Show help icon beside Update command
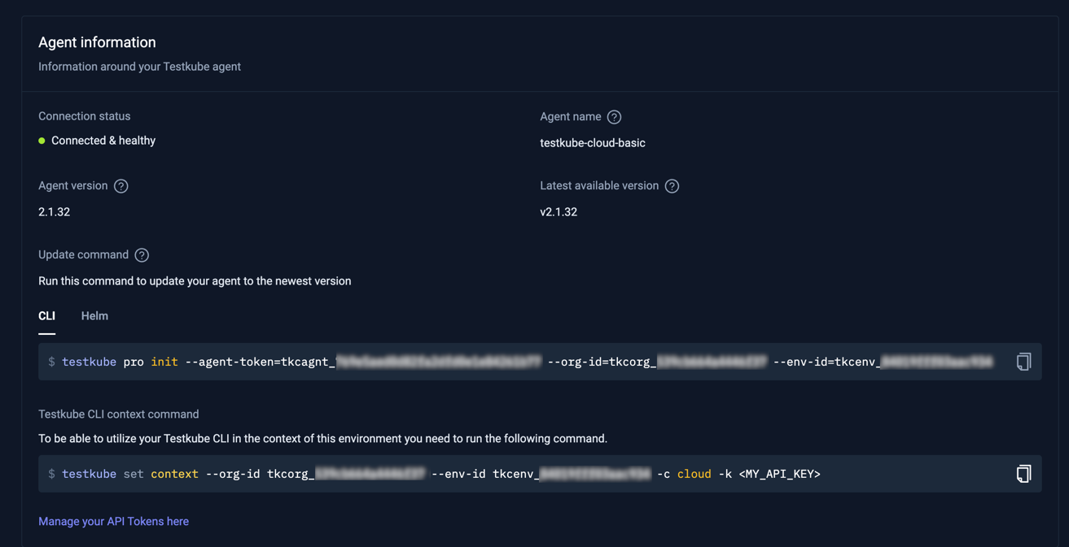Image resolution: width=1069 pixels, height=547 pixels. pyautogui.click(x=142, y=255)
